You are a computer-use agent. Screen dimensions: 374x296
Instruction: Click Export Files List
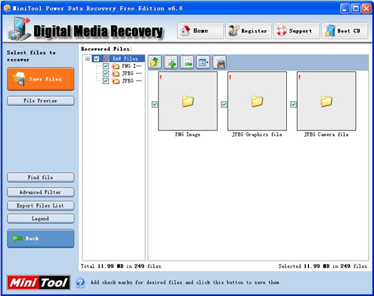pos(40,205)
